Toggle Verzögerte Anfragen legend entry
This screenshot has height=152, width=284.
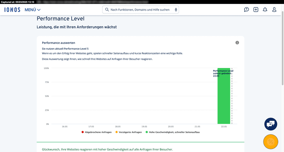pos(129,132)
